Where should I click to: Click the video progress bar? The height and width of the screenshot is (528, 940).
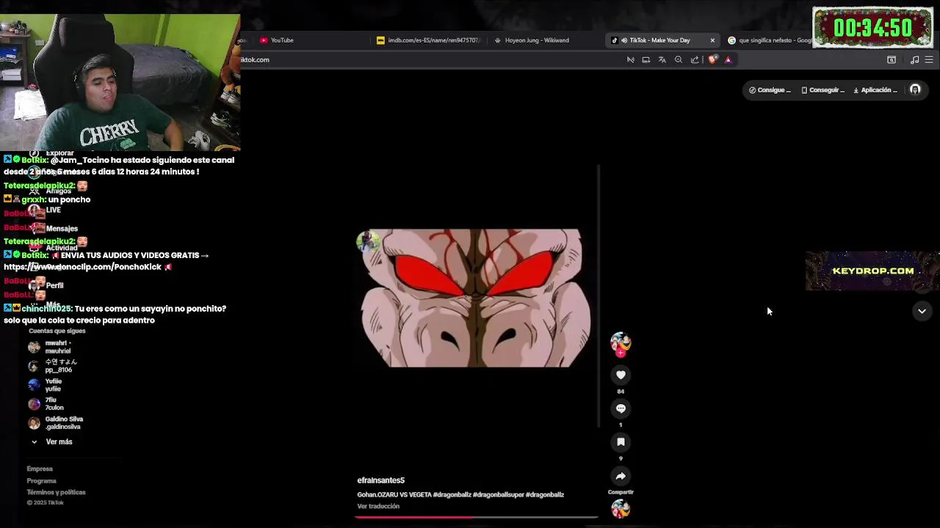477,517
